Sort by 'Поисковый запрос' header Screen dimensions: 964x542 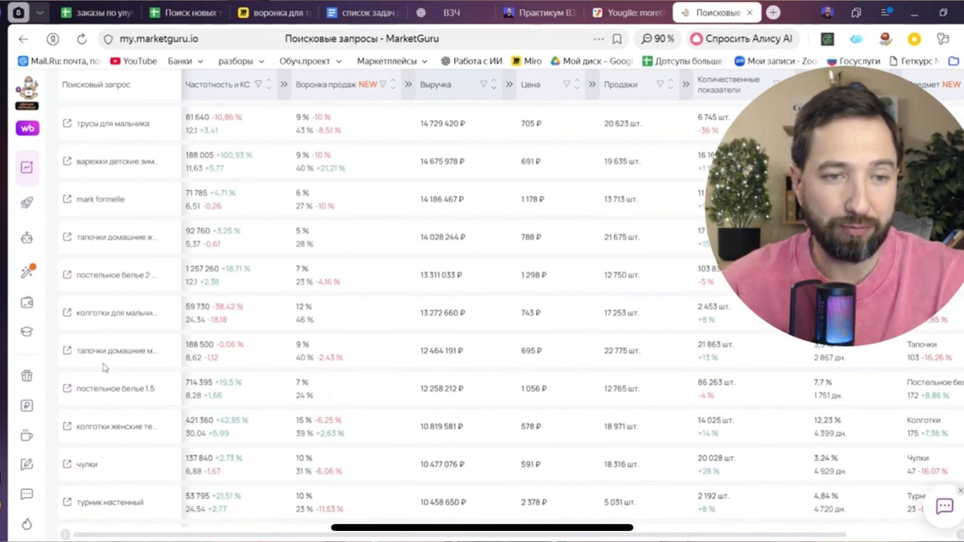(x=96, y=84)
